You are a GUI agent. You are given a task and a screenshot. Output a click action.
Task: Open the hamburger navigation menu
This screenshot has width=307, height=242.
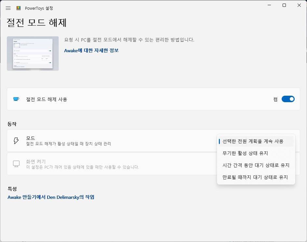click(8, 8)
